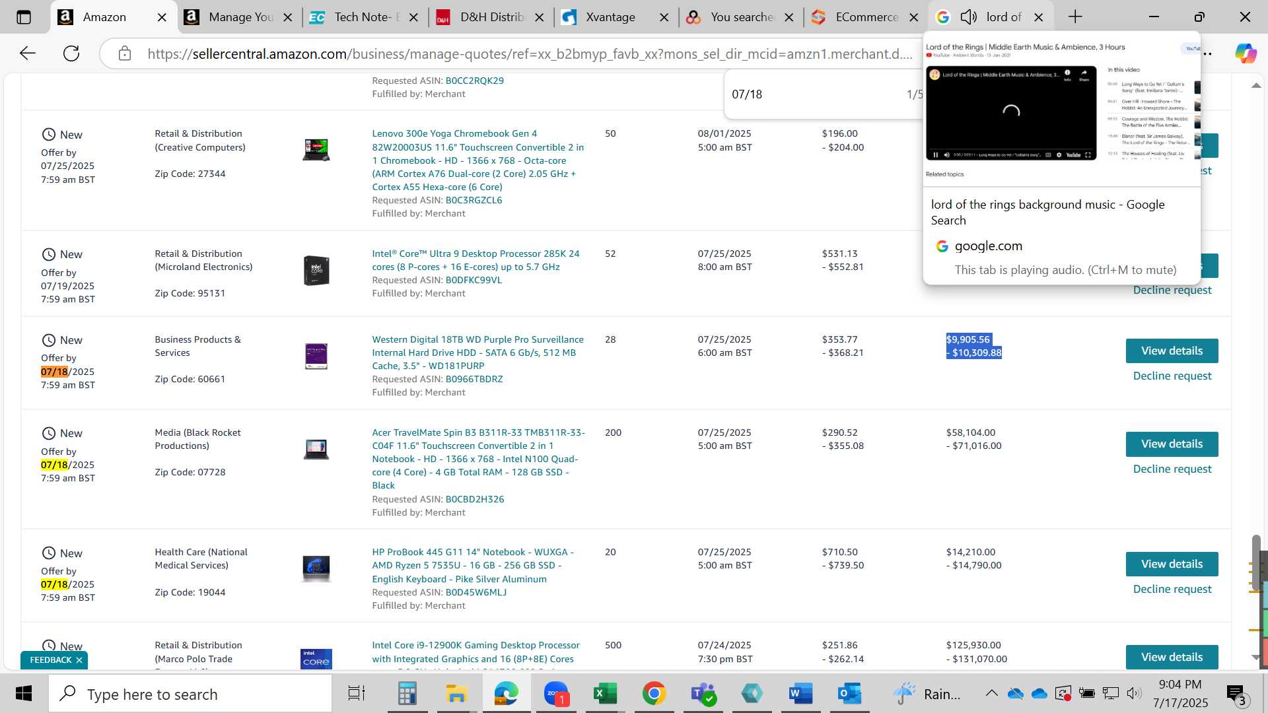Open the tab actions menu icon
Image resolution: width=1268 pixels, height=713 pixels.
24,17
